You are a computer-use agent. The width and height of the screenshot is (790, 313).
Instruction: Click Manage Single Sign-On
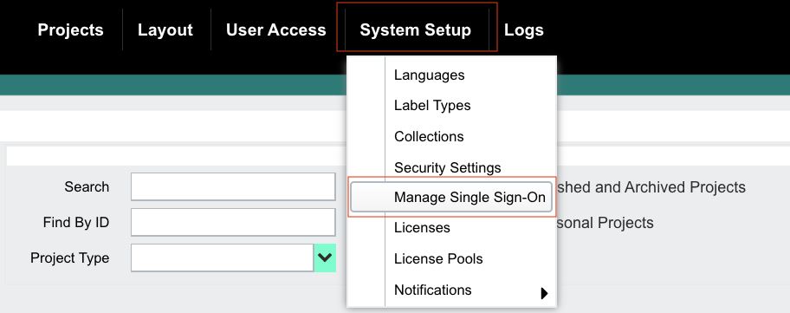tap(451, 197)
